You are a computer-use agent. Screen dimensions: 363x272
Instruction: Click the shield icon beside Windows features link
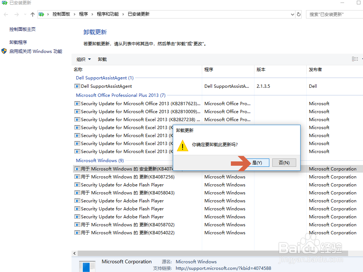pyautogui.click(x=4, y=51)
